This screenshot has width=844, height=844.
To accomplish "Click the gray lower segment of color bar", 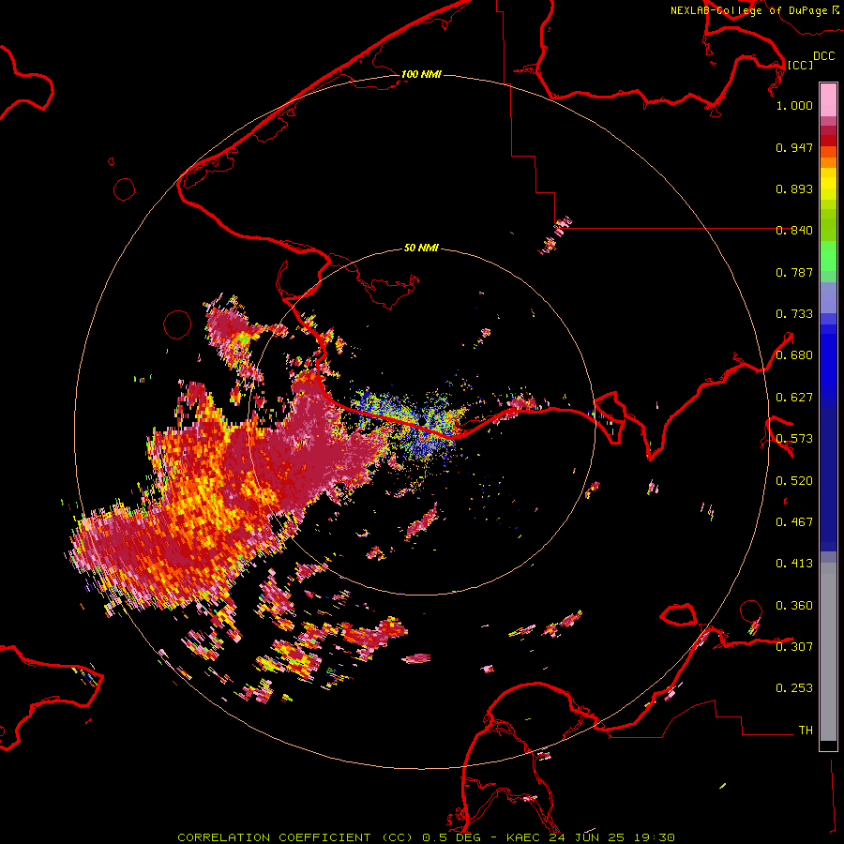I will 828,652.
